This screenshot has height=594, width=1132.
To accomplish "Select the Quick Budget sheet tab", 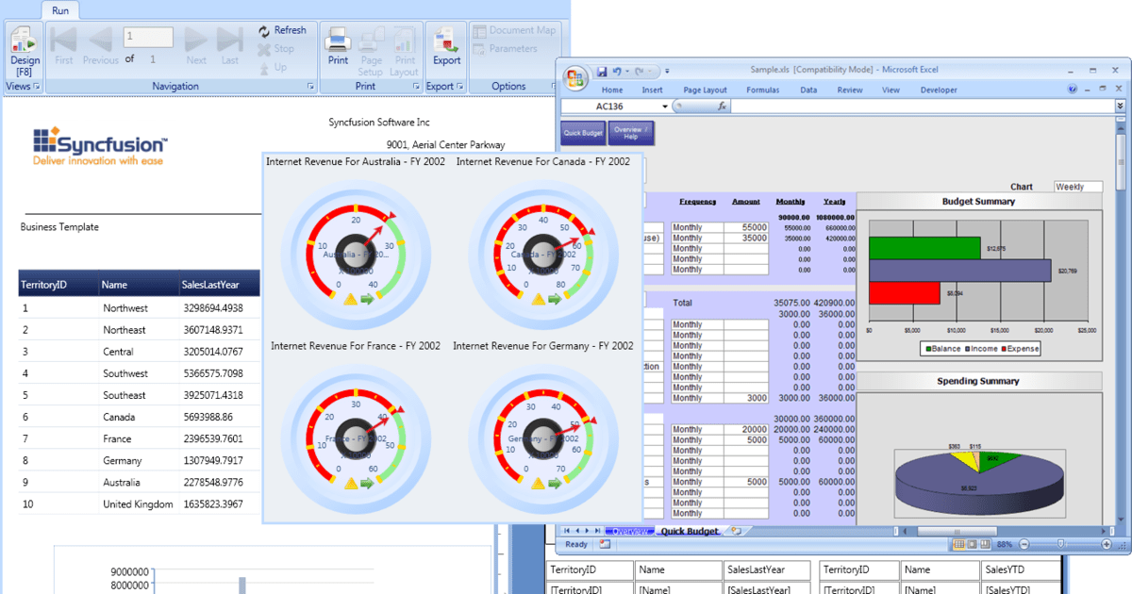I will [x=690, y=531].
